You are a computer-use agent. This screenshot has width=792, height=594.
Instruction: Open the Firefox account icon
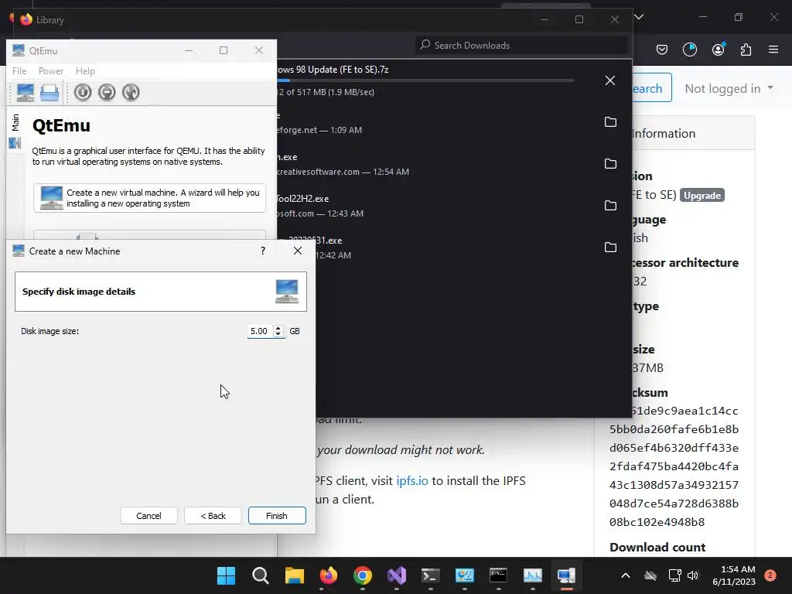(718, 49)
